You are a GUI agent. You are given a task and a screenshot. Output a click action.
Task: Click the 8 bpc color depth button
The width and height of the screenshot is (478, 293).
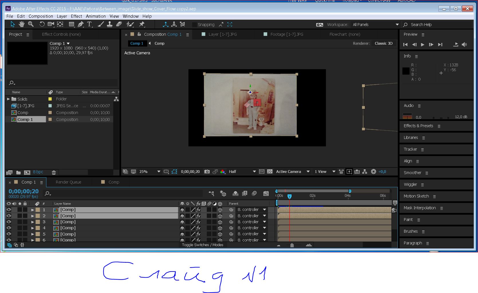pos(38,172)
